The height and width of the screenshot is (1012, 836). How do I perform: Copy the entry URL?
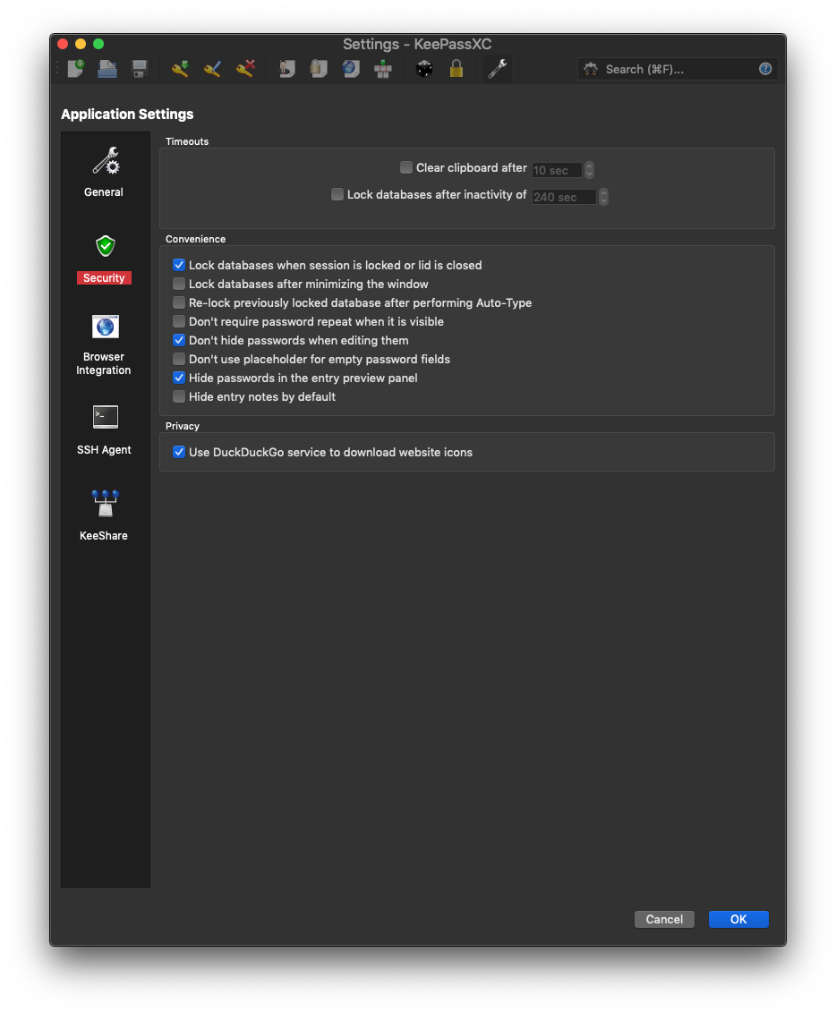(x=351, y=68)
